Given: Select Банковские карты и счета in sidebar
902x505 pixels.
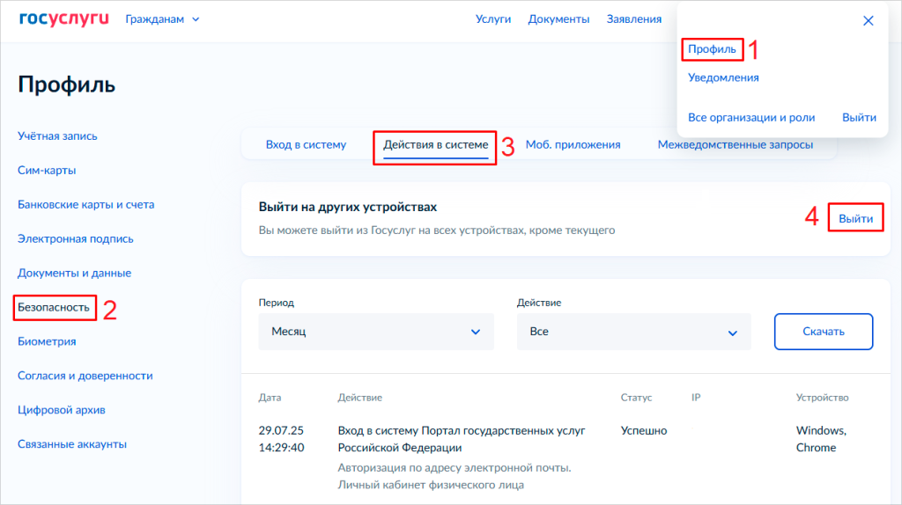Looking at the screenshot, I should tap(85, 204).
